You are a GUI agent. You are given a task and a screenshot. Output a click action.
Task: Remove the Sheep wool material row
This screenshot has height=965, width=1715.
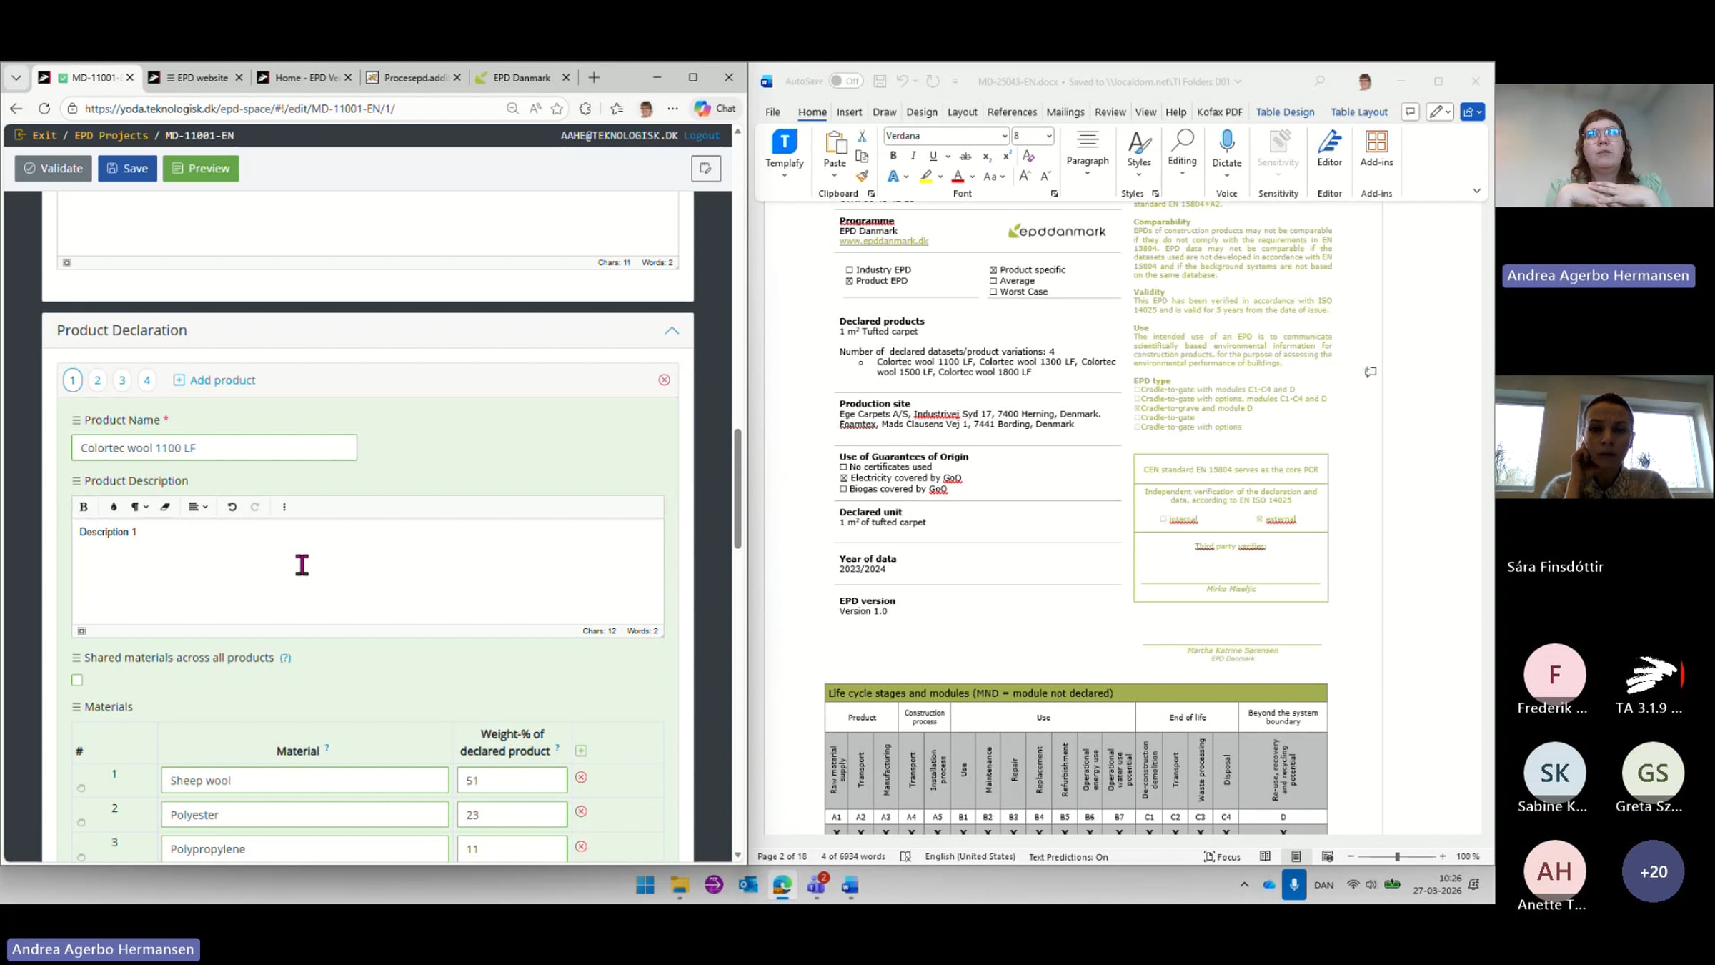coord(581,777)
